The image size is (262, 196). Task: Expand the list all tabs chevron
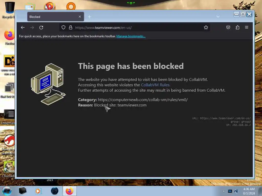coord(218,17)
